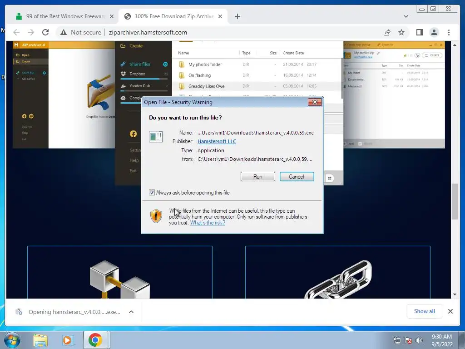Open the What's the risk? link
465x349 pixels.
(208, 223)
